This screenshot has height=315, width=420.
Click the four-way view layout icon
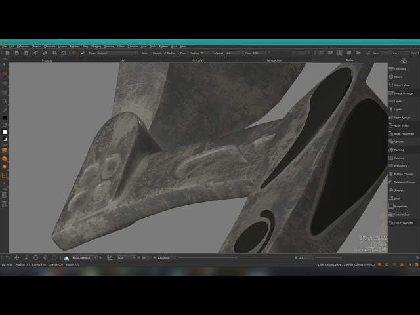(x=340, y=52)
